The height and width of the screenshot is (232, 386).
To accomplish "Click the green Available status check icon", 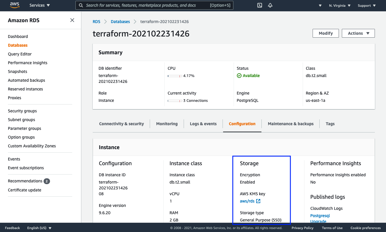I will pyautogui.click(x=239, y=76).
